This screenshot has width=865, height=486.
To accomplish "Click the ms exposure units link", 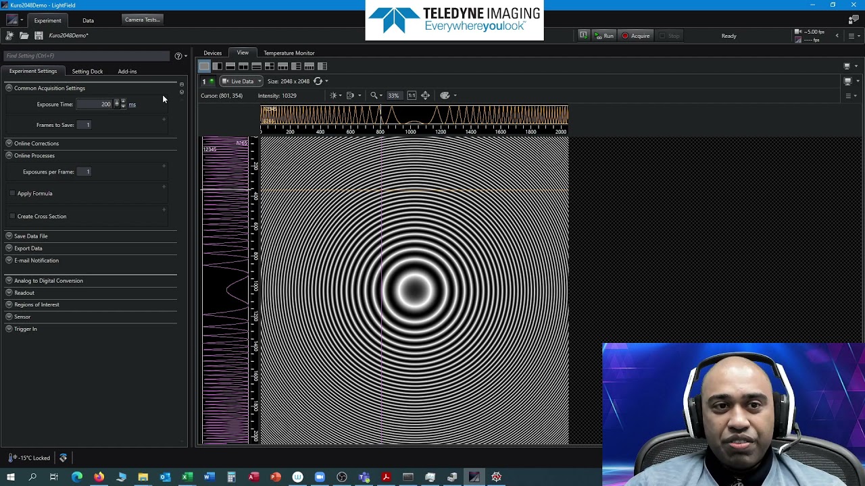I will tap(132, 105).
